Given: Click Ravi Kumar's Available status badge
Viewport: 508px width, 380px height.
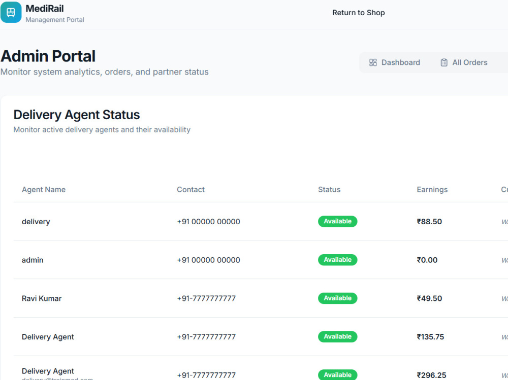Looking at the screenshot, I should (338, 298).
